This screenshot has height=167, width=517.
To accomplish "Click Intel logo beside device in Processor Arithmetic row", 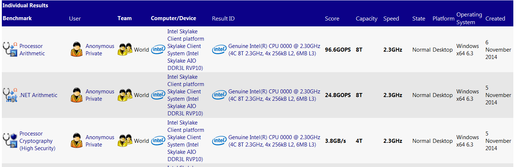I will tap(158, 49).
